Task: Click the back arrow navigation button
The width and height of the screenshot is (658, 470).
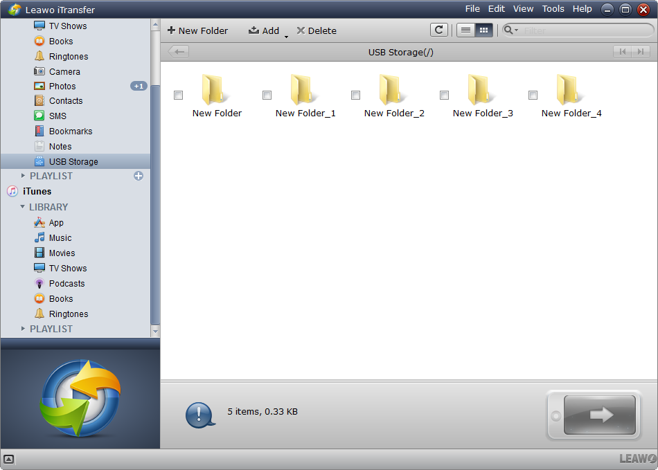Action: pyautogui.click(x=178, y=52)
